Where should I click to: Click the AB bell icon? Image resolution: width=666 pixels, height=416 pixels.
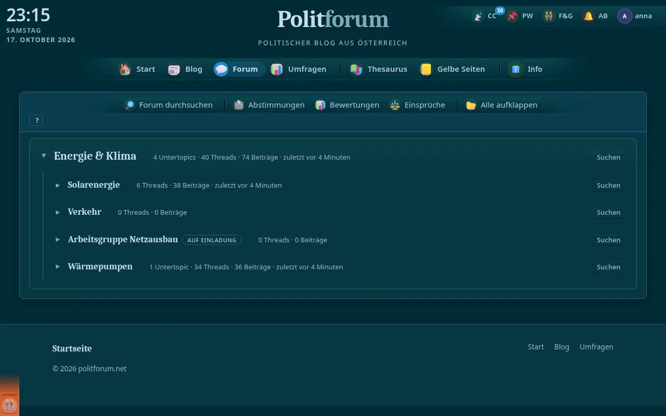(x=588, y=16)
